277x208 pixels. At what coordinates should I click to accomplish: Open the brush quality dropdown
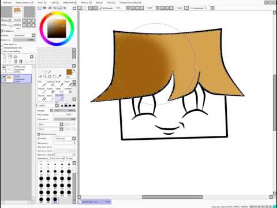point(74,139)
